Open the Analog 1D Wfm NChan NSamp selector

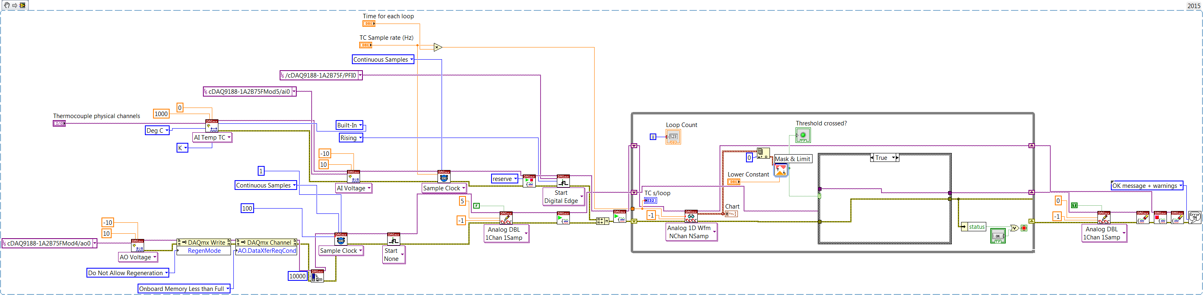pyautogui.click(x=692, y=232)
